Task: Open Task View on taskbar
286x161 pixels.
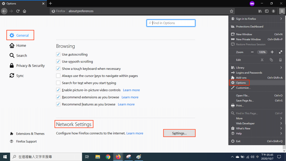Action: point(87,157)
